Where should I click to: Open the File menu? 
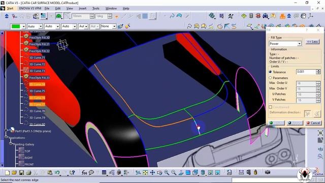point(47,8)
